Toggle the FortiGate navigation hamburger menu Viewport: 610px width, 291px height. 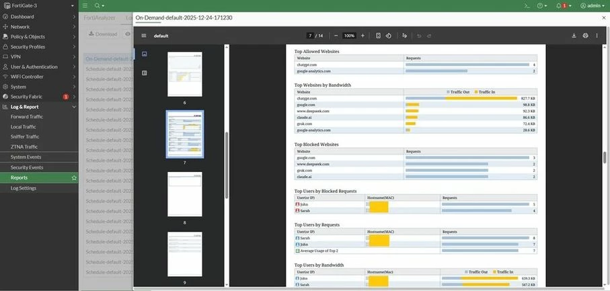point(85,6)
